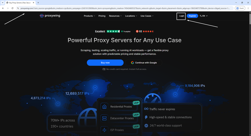This screenshot has width=251, height=136.
Task: Open the tab search dropdown arrow
Action: pos(3,3)
